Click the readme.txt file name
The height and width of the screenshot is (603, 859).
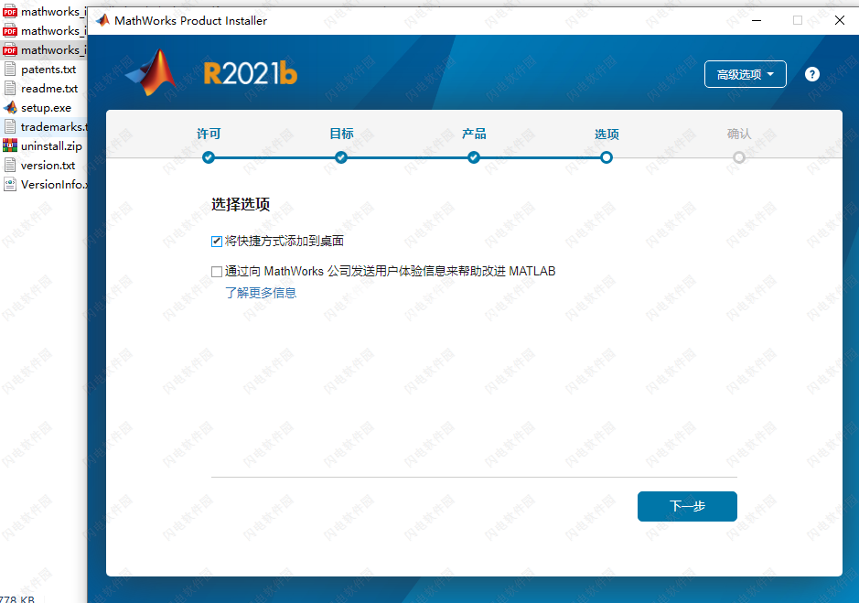49,88
